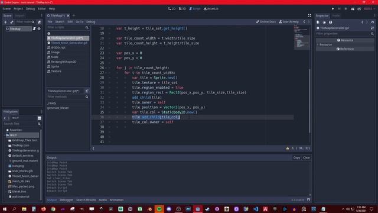Stop the running scene
The height and width of the screenshot is (213, 378).
346,9
